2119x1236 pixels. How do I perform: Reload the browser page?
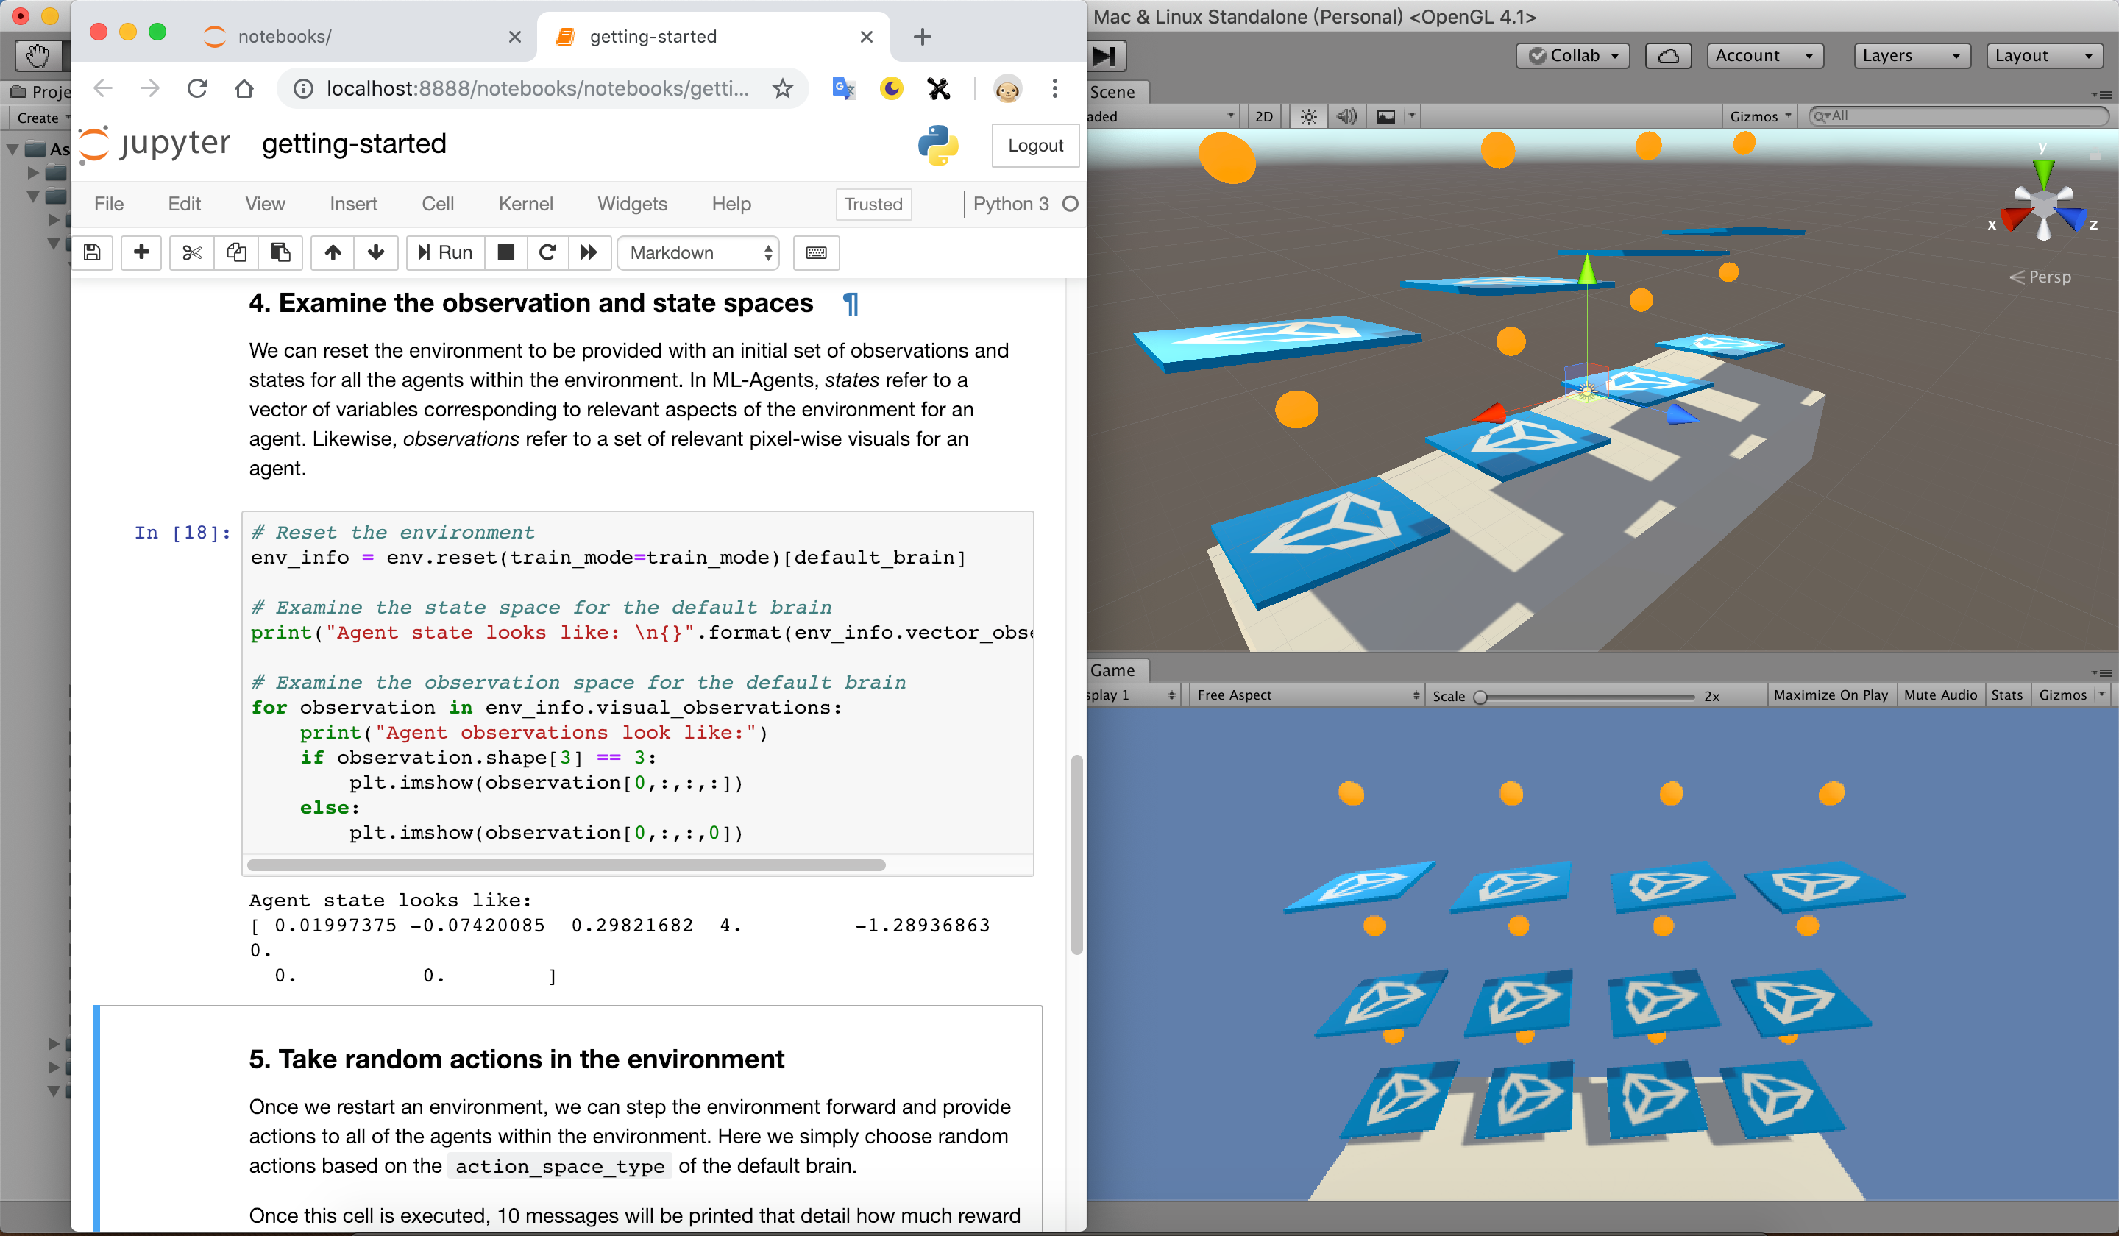point(198,88)
